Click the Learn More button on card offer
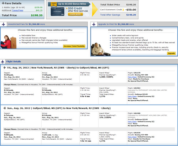This screenshot has width=178, height=146. [x=75, y=14]
